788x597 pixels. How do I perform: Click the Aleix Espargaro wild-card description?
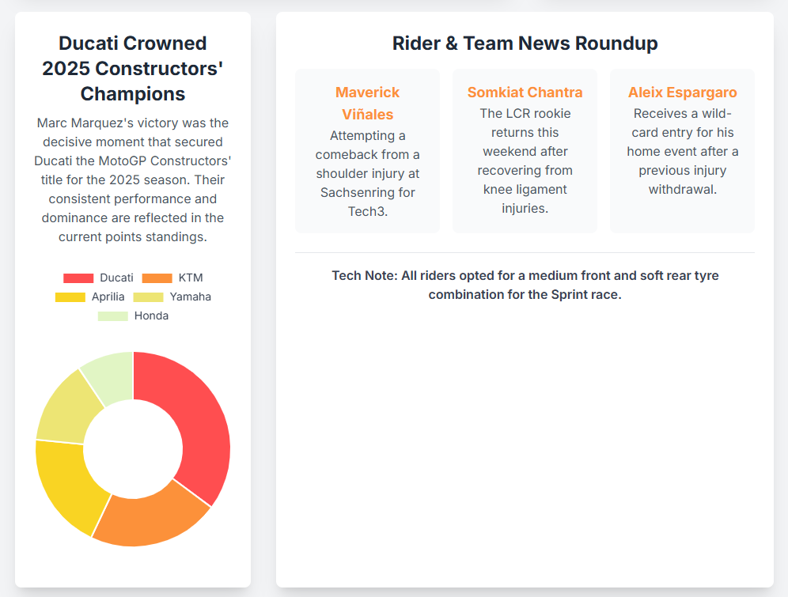pyautogui.click(x=682, y=151)
